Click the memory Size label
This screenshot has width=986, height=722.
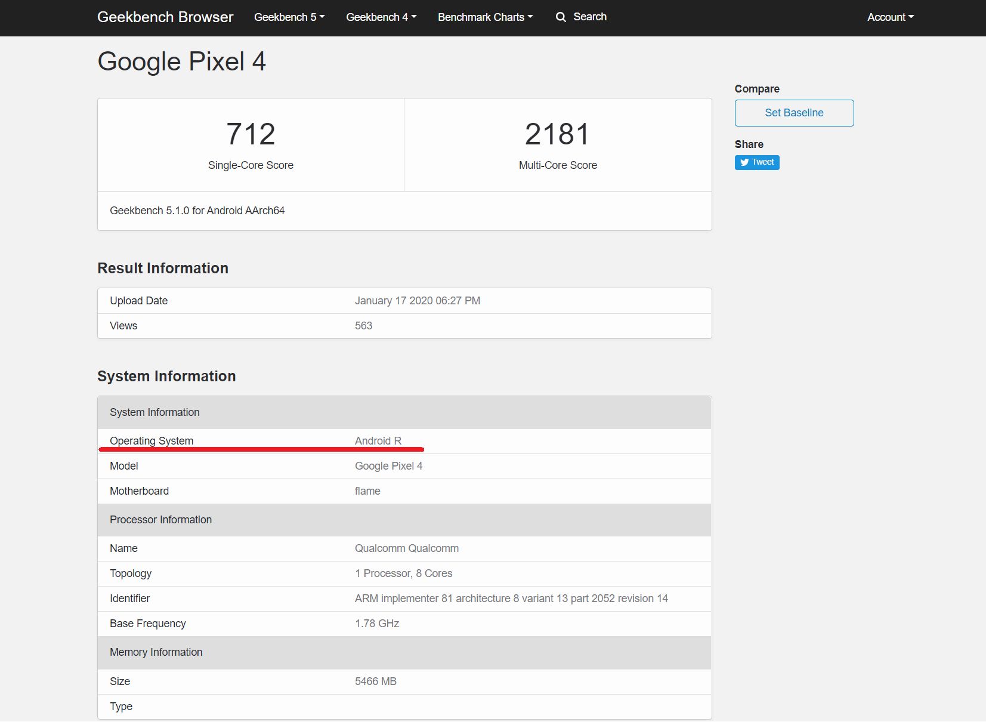tap(120, 681)
